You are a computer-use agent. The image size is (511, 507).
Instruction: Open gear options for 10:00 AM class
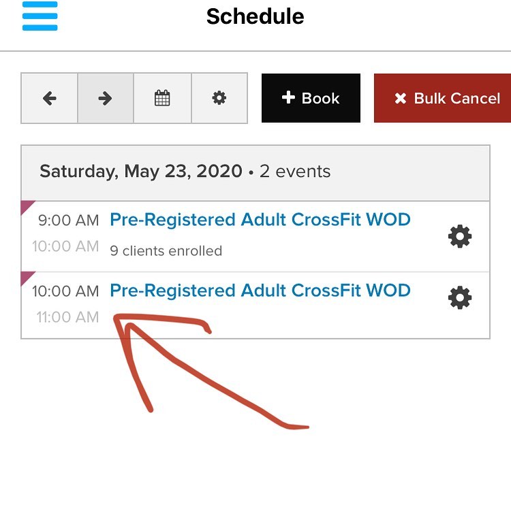coord(459,297)
